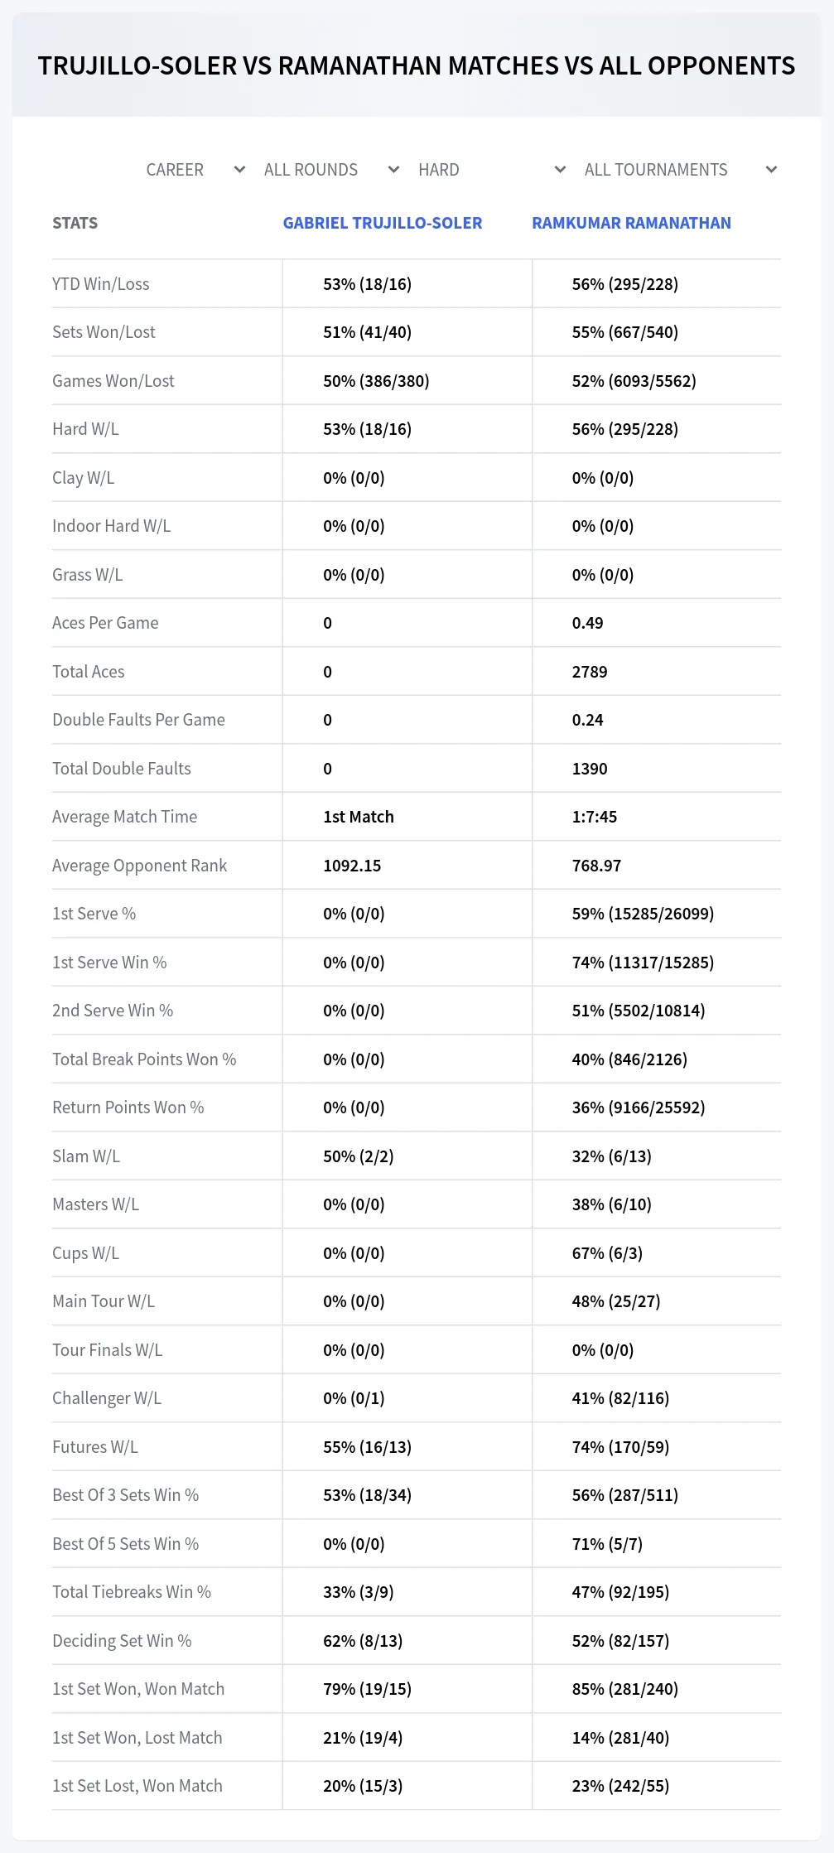Open Ramkumar Ramanathan player link

coord(631,223)
